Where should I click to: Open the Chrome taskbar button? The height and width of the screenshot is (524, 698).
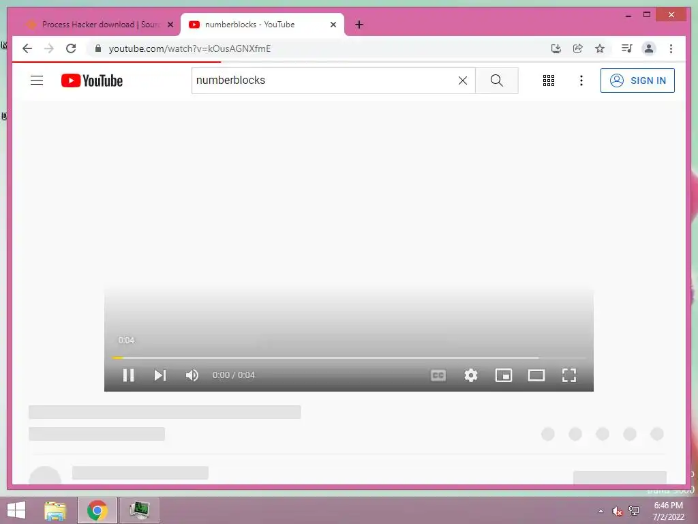[97, 510]
